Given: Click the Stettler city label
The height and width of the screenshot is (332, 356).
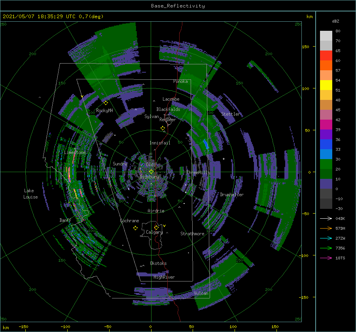Looking at the screenshot, I should pos(231,114).
